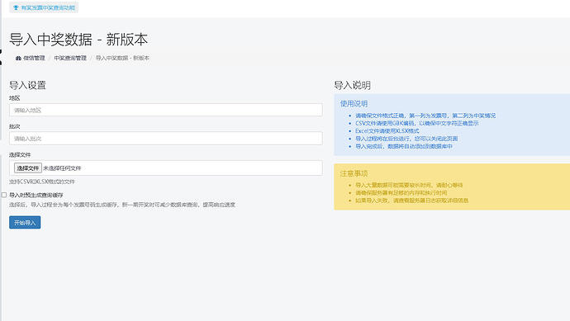Viewport: 570px width, 321px height.
Task: Click the 导入中奖数据 - 新版本 breadcrumb text
Action: [x=122, y=58]
